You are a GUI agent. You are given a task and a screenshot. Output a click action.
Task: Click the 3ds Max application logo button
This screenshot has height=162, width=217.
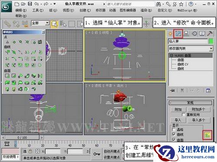[x=7, y=6]
